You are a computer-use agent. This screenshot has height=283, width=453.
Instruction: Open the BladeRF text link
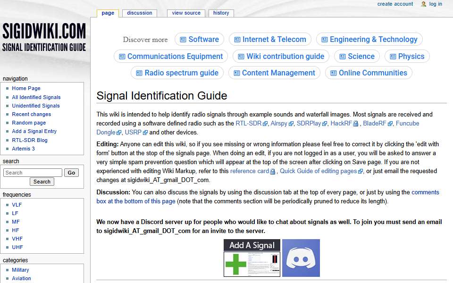coord(374,123)
